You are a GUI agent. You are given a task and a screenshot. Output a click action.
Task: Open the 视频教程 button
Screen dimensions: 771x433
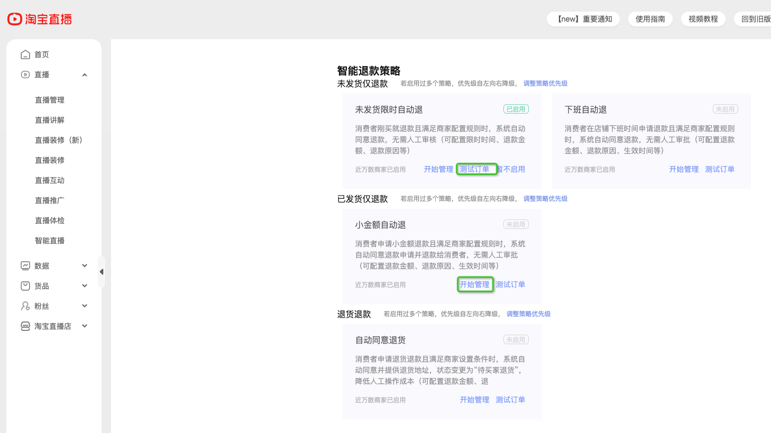703,19
